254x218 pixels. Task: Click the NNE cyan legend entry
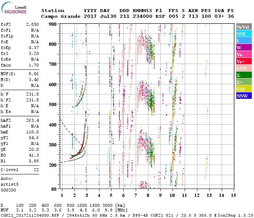click(x=242, y=34)
